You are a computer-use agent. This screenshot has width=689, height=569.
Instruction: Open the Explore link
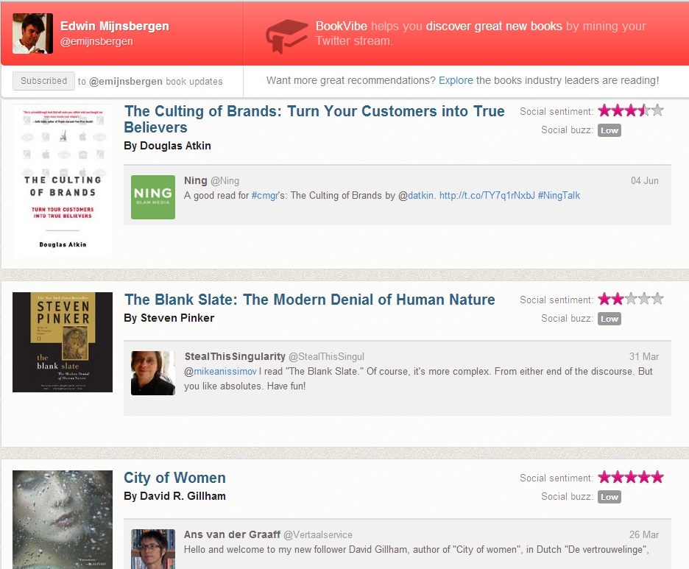[x=456, y=80]
